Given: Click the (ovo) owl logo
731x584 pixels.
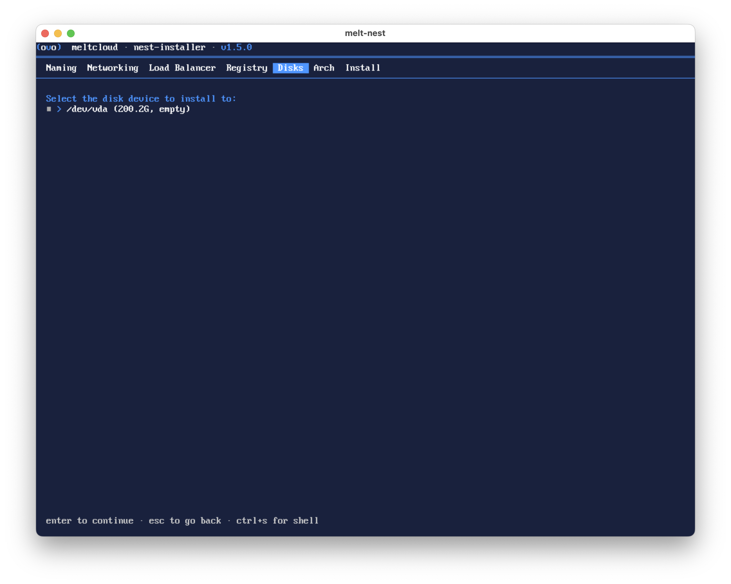Looking at the screenshot, I should pos(49,48).
